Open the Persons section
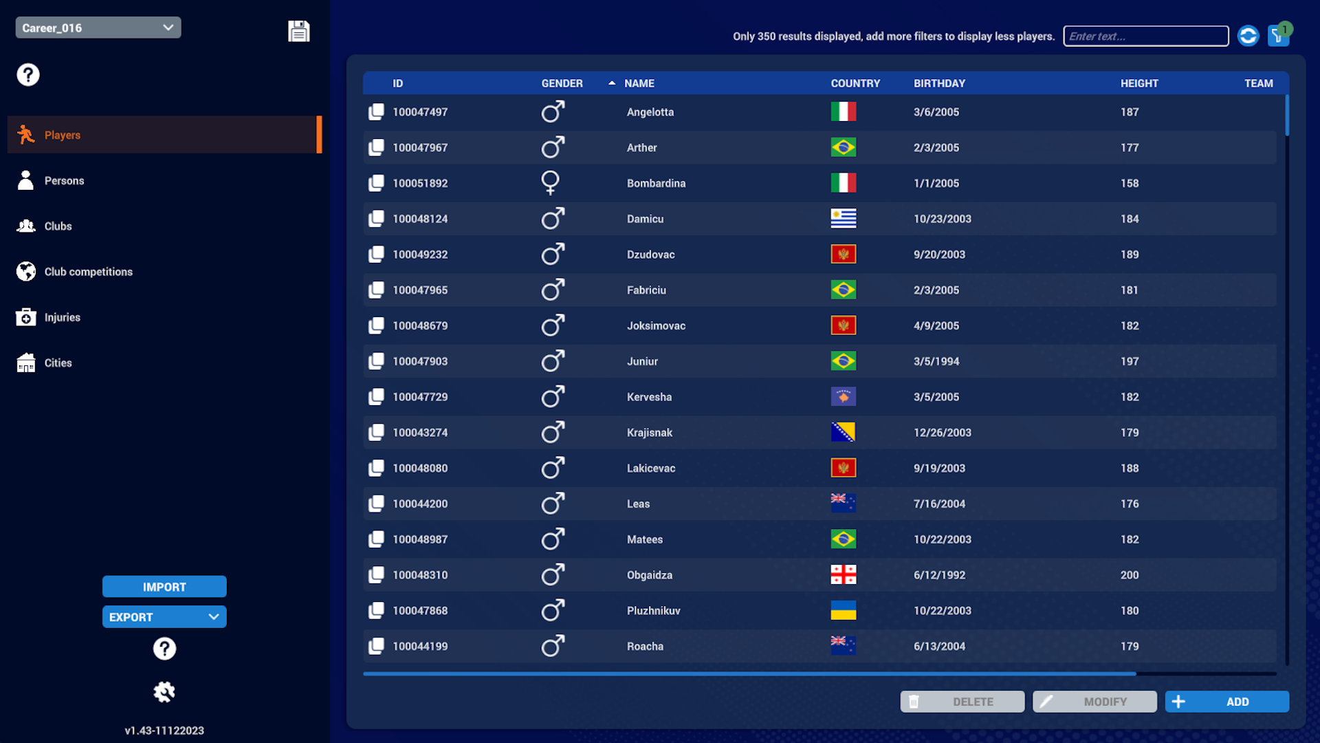This screenshot has height=743, width=1320. [x=64, y=181]
